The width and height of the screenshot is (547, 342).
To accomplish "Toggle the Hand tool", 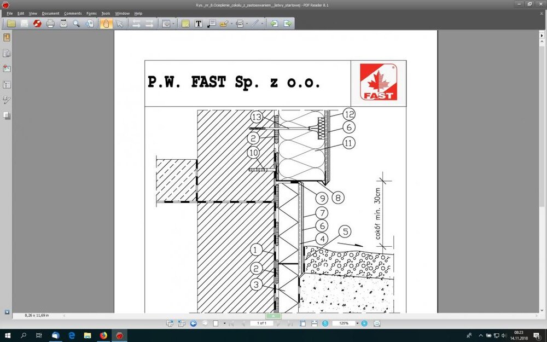I will point(106,24).
